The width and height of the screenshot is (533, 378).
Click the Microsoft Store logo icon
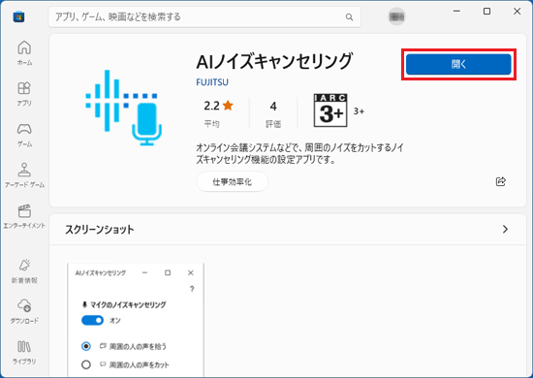pos(18,16)
